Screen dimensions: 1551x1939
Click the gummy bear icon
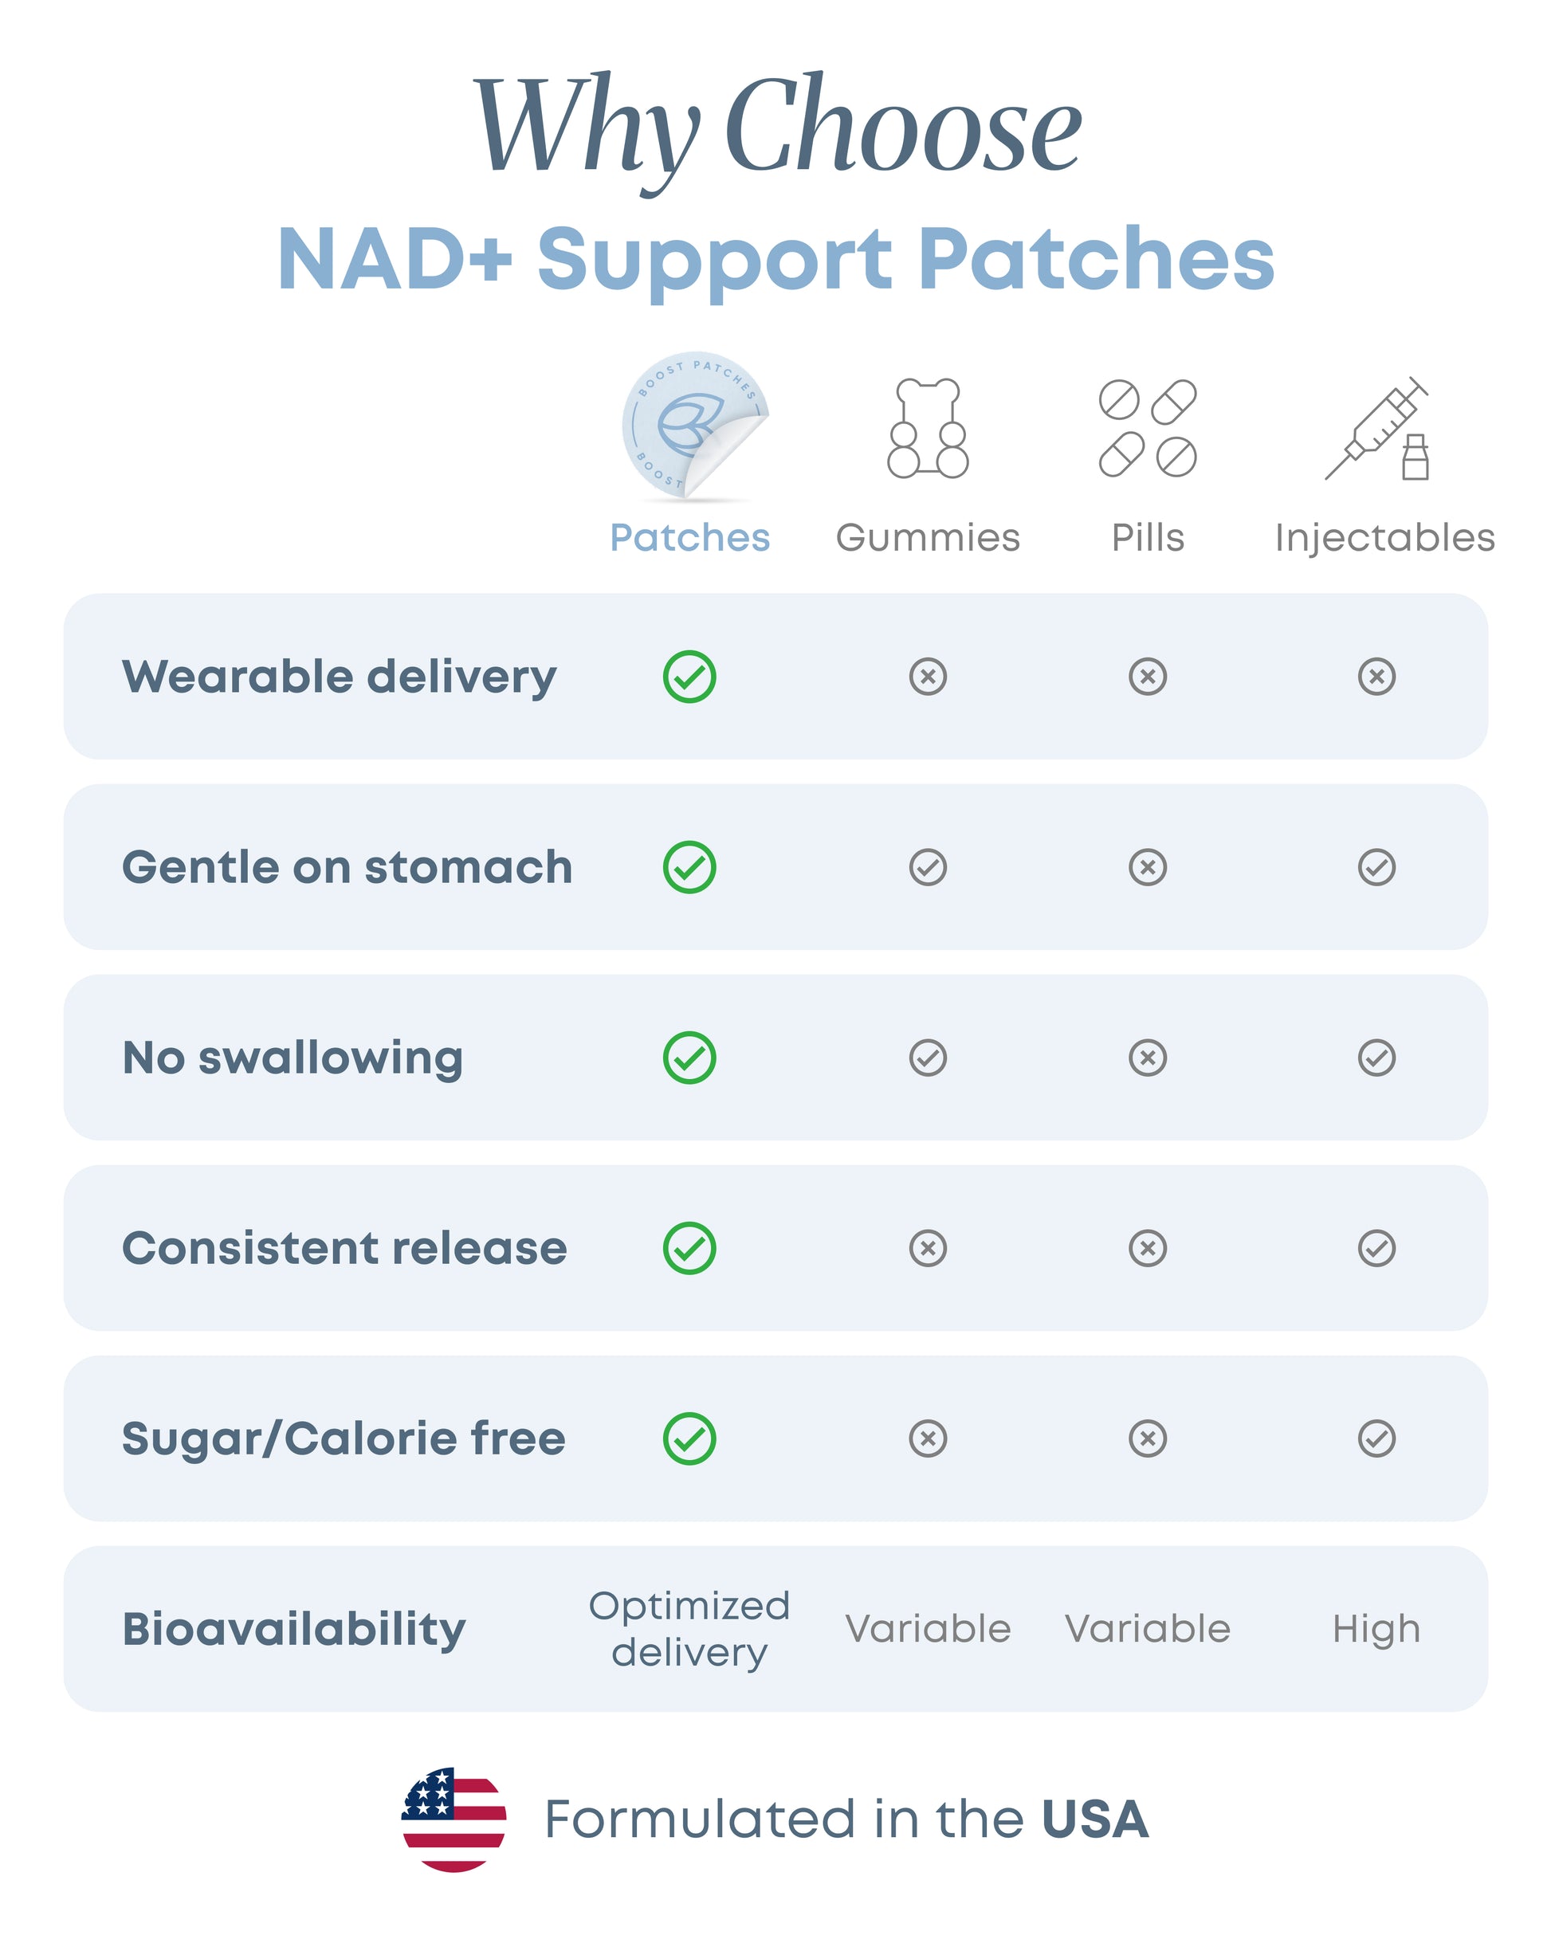[928, 428]
